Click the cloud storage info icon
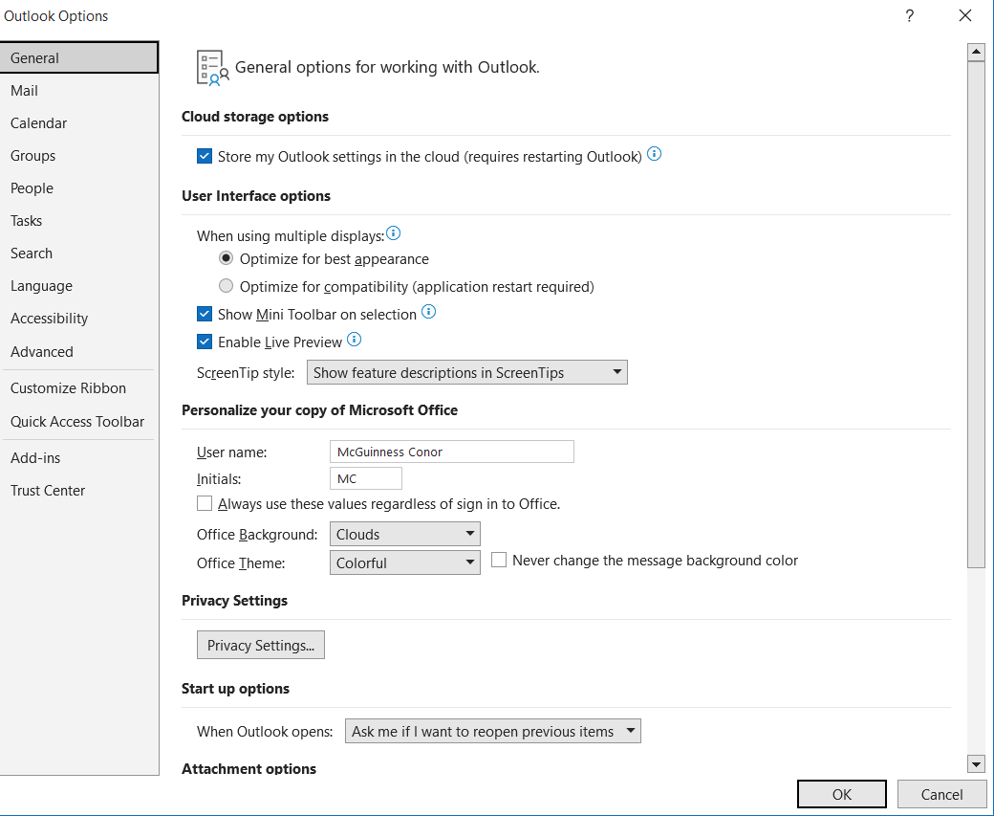This screenshot has width=994, height=816. point(654,154)
